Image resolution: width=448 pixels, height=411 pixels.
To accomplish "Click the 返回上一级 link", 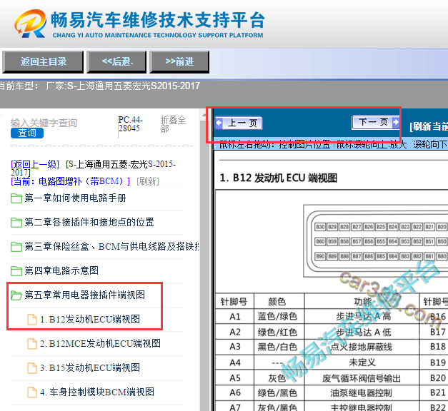I will coord(35,164).
